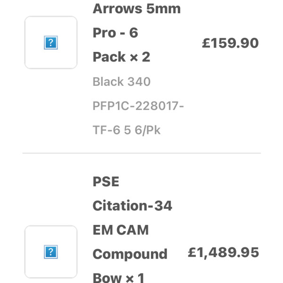Click the divider line between the two items
283x283 pixels.
tap(141, 153)
